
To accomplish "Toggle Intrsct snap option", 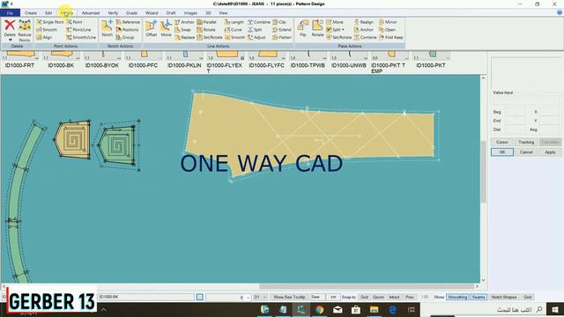I will coord(394,298).
